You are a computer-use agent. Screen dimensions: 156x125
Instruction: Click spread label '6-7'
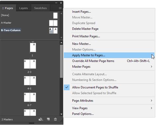point(29,105)
